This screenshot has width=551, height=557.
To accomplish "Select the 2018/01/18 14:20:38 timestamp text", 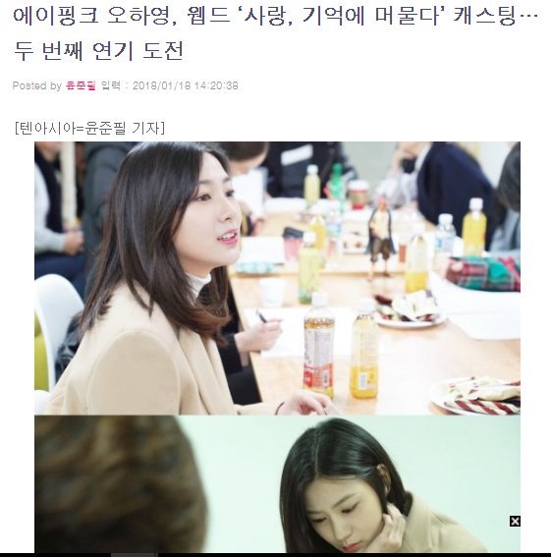I will [x=186, y=85].
